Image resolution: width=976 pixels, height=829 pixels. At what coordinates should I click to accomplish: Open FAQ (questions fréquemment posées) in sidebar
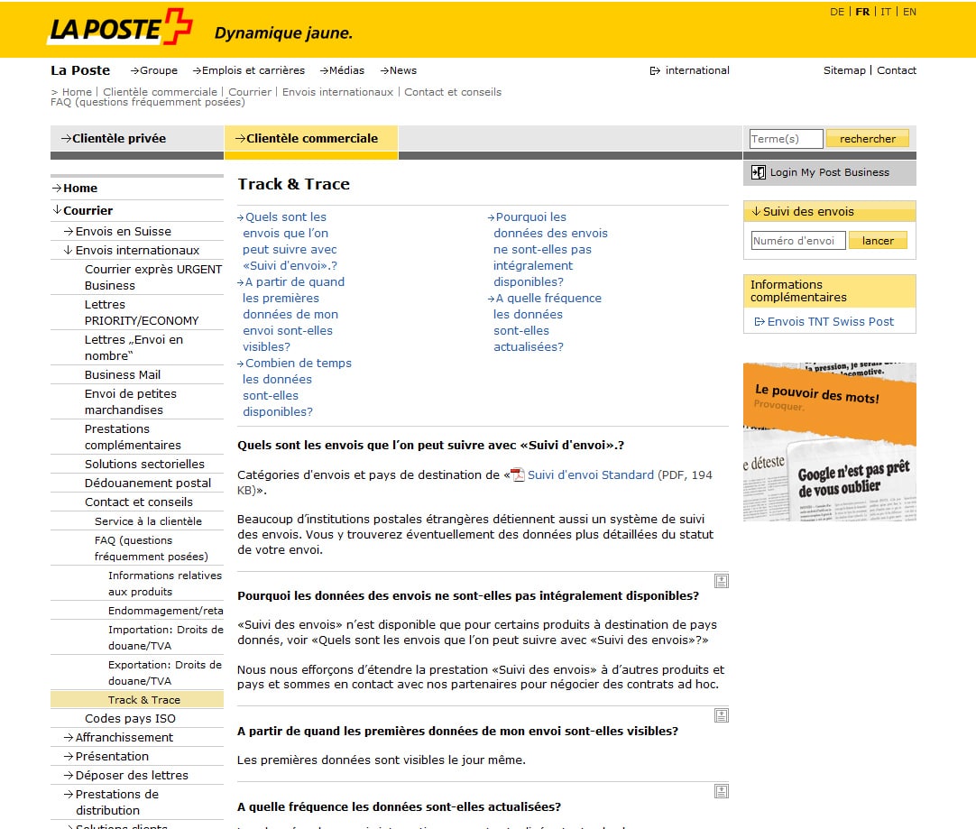152,548
